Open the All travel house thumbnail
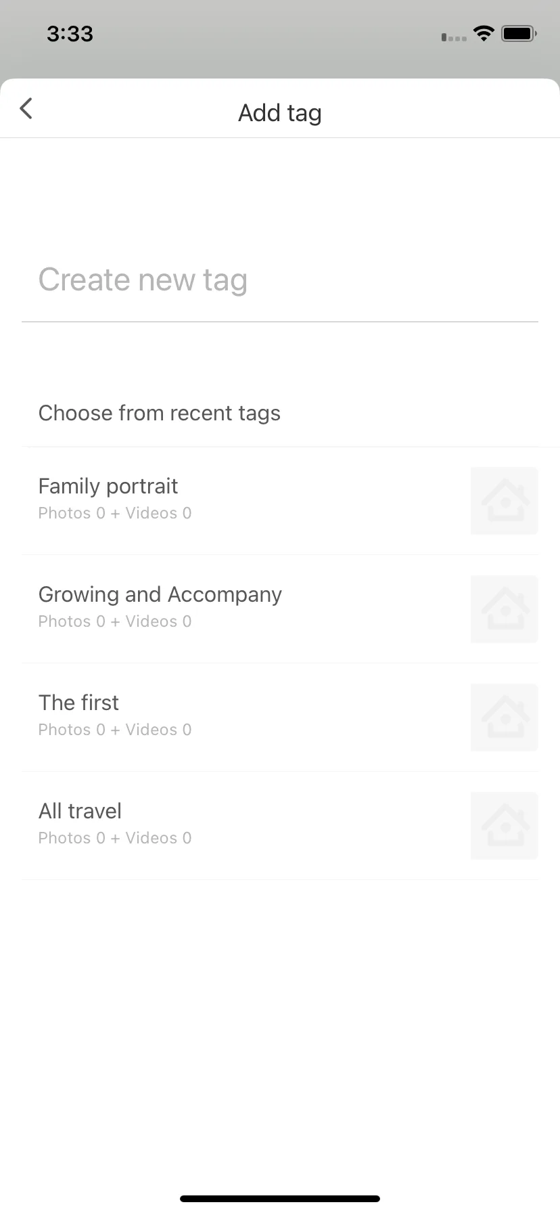 point(505,826)
